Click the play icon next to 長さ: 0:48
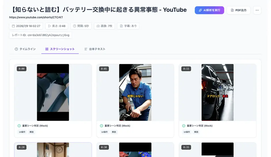Image resolution: width=271 pixels, height=157 pixels. coord(49,26)
